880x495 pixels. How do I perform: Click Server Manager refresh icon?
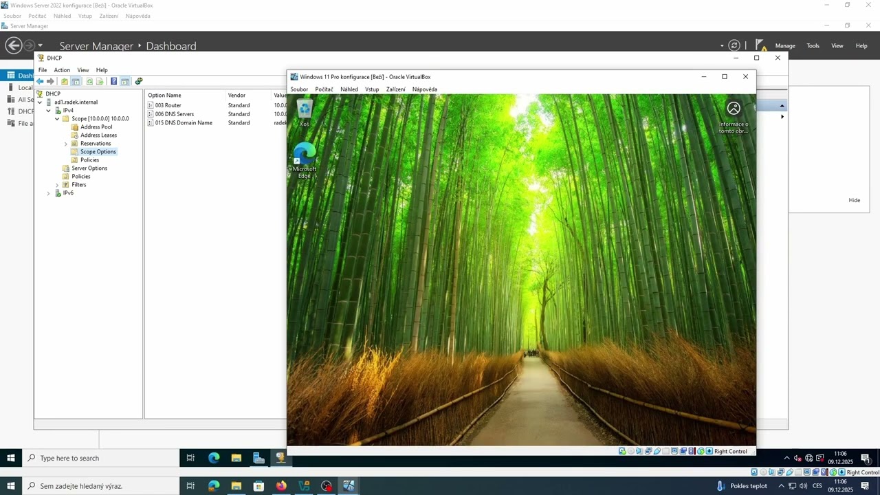point(734,45)
